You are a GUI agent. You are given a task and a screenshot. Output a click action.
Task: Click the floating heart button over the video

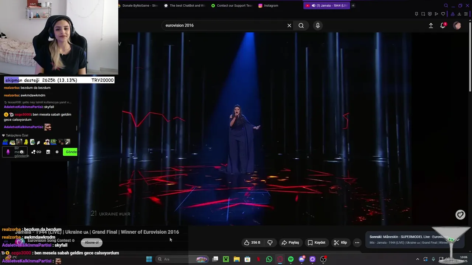point(460,215)
